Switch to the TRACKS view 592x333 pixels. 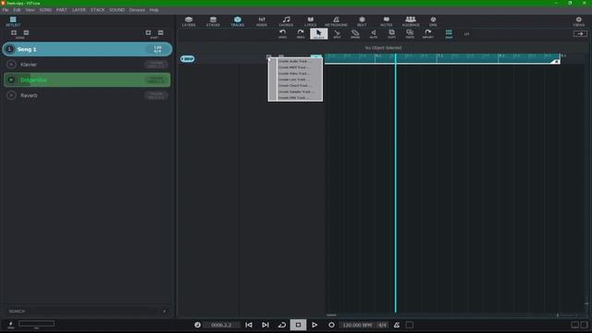point(238,21)
